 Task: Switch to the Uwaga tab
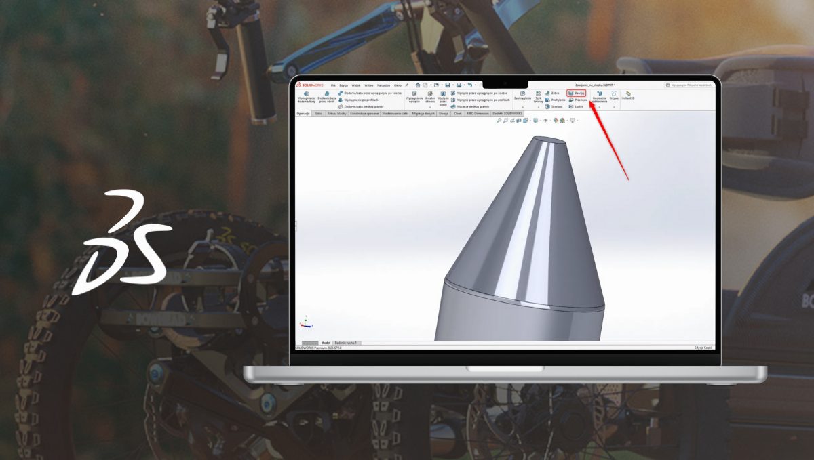pos(444,114)
